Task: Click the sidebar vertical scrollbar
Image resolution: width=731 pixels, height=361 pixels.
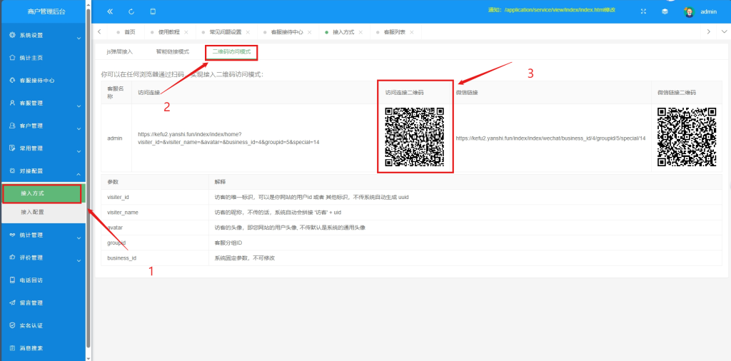Action: click(x=89, y=177)
